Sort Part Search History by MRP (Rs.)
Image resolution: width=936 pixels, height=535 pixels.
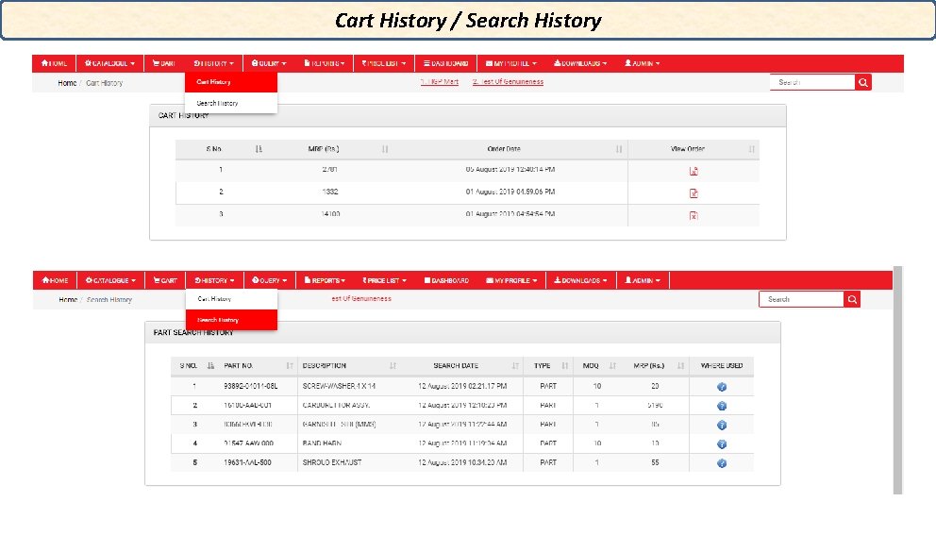point(680,366)
